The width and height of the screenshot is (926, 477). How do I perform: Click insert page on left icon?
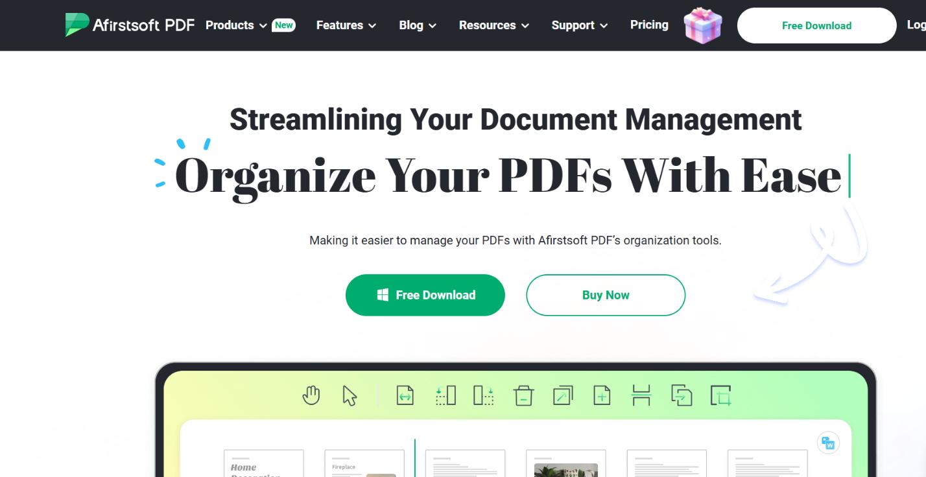[x=445, y=395]
